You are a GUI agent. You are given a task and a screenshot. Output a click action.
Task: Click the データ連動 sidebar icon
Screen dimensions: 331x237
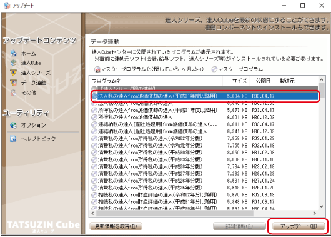coord(14,83)
